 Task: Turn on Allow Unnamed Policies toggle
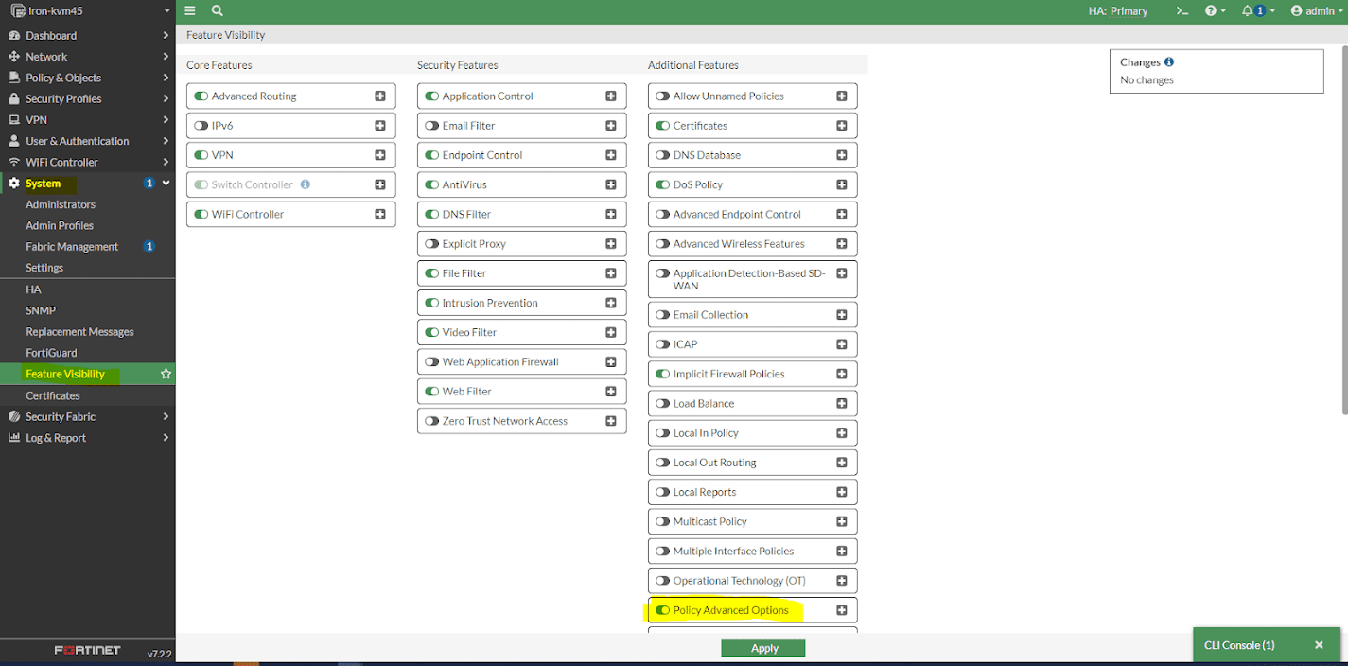point(662,96)
